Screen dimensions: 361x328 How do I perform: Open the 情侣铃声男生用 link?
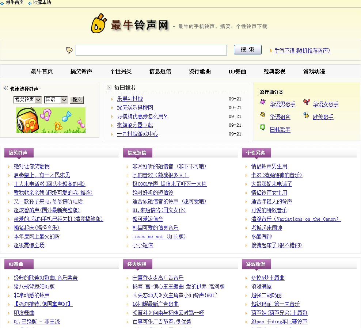pyautogui.click(x=269, y=167)
